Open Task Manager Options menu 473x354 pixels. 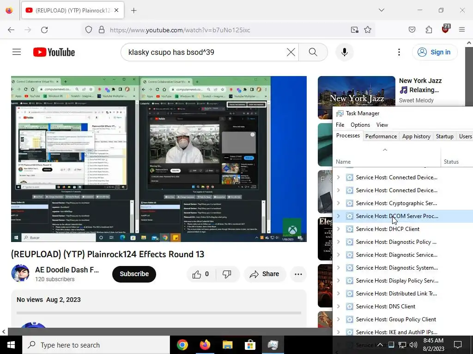tap(360, 124)
